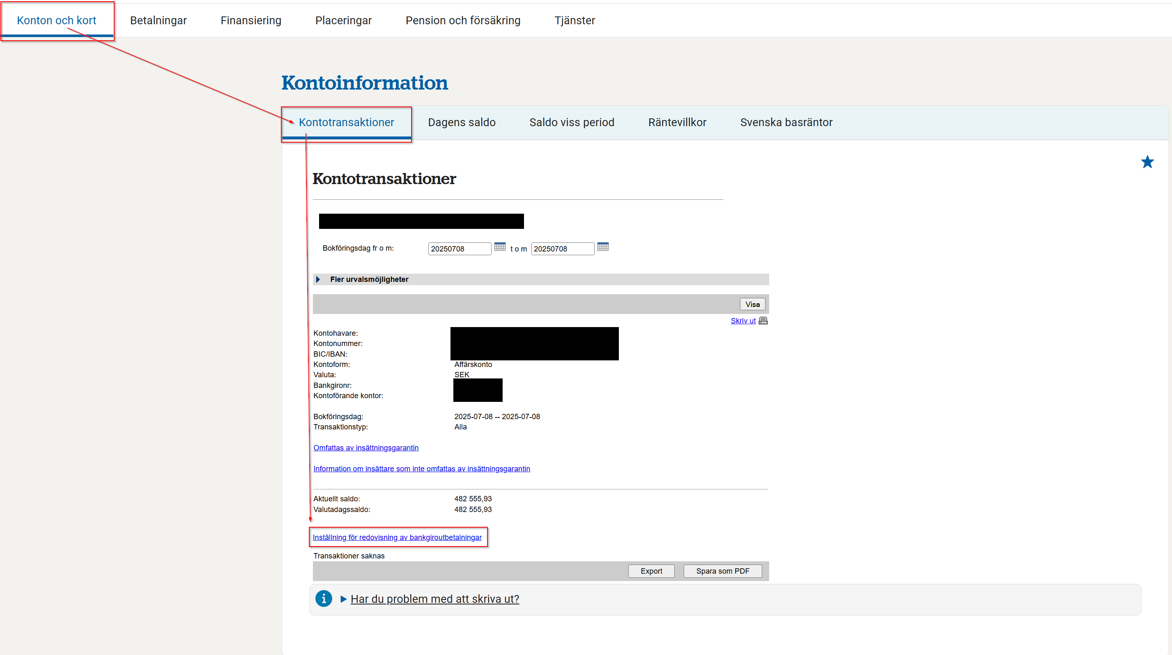Open link about insättare not covered by insättningsgarantin
This screenshot has height=655, width=1172.
point(421,469)
